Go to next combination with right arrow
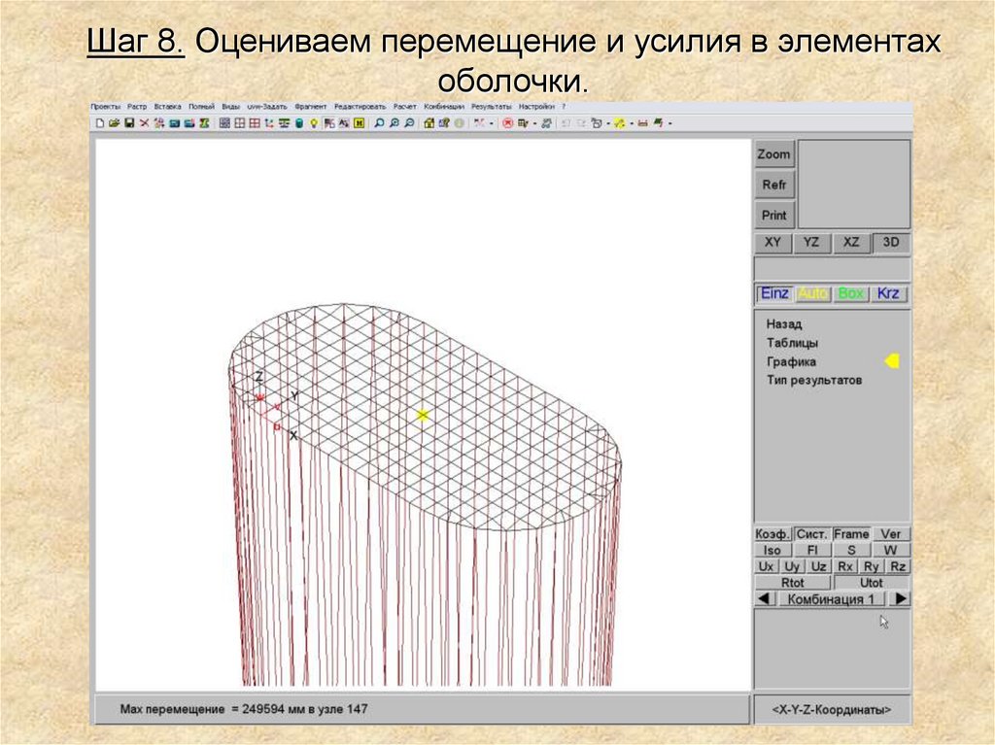Viewport: 995px width, 745px height. pos(901,599)
